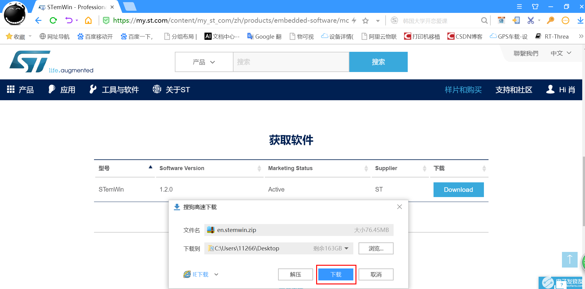Click the browser back arrow

(x=38, y=21)
